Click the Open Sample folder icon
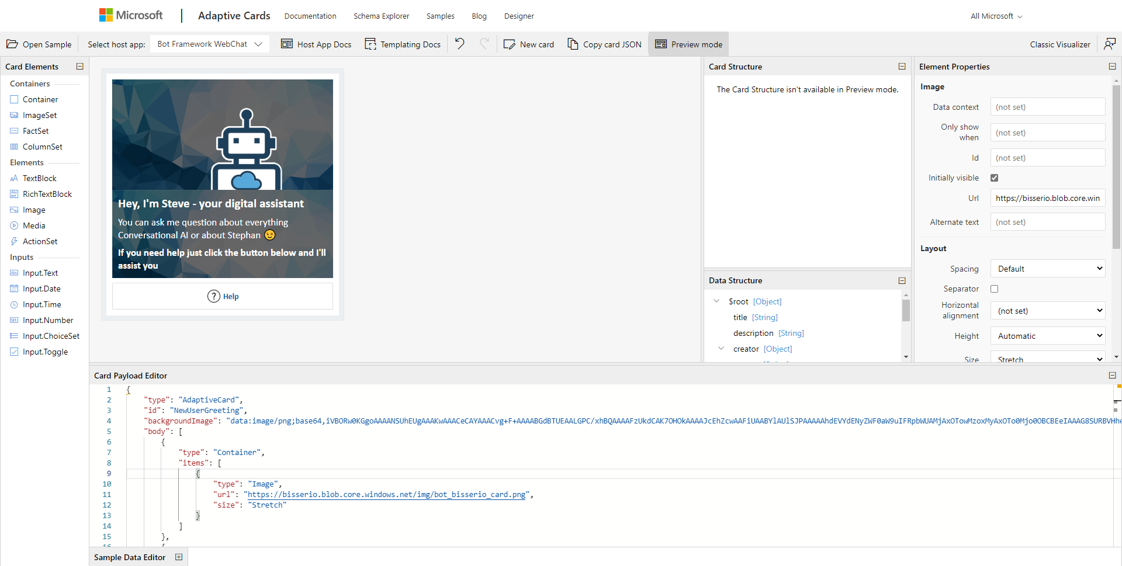Viewport: 1122px width, 566px height. coord(12,44)
